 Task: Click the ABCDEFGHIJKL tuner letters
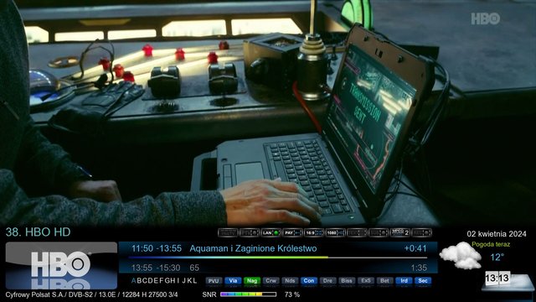164,281
